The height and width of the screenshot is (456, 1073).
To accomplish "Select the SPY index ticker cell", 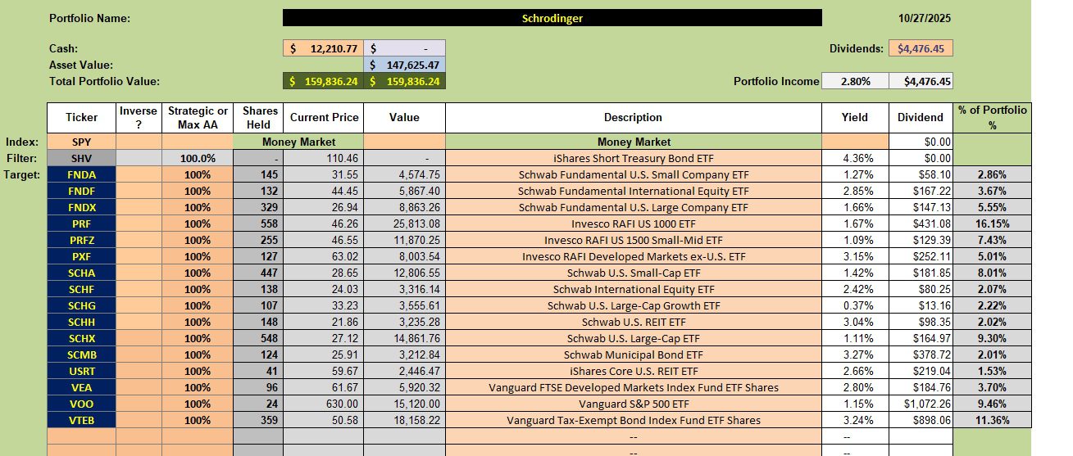I will [81, 142].
